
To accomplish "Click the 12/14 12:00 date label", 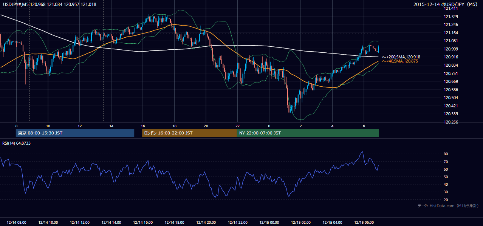I will [x=80, y=223].
